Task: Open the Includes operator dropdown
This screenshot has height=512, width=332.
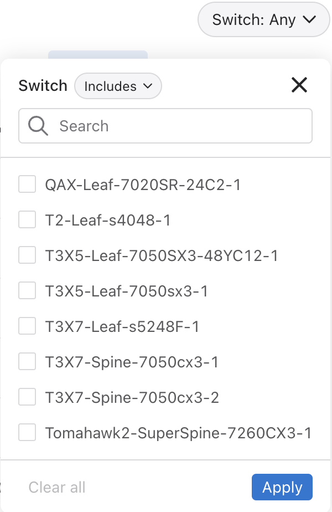Action: point(118,86)
